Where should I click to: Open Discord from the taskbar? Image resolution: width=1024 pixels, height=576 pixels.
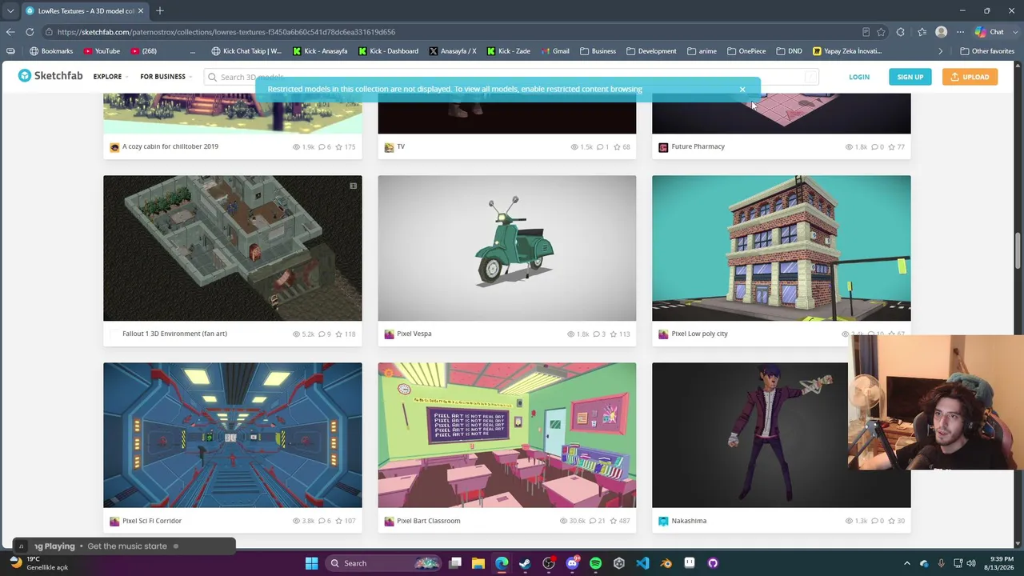coord(572,563)
